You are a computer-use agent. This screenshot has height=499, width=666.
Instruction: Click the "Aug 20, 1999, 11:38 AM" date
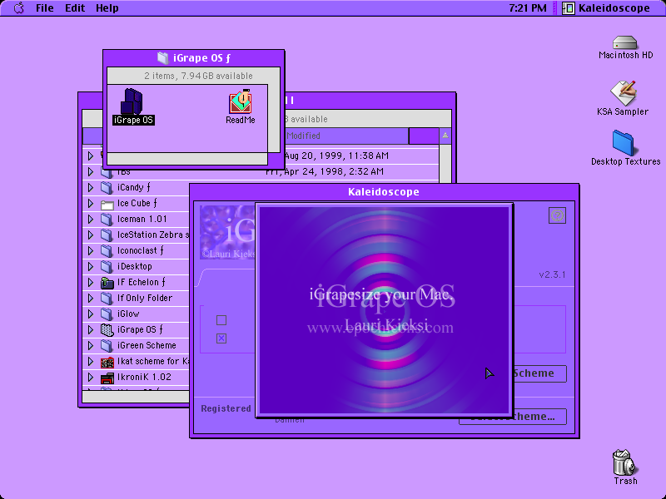coord(336,156)
